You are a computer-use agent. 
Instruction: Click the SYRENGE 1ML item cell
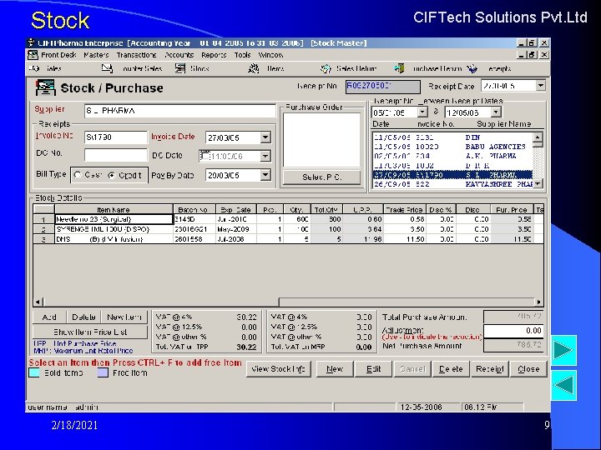pos(114,229)
